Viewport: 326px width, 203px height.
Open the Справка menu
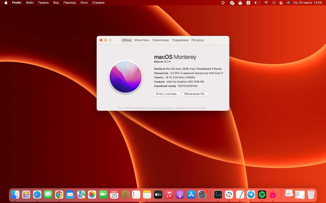click(98, 3)
